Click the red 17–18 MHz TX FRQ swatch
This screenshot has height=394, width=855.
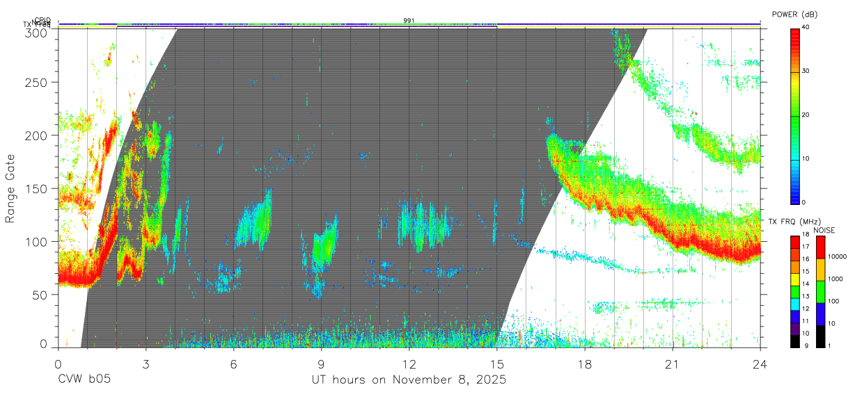795,242
